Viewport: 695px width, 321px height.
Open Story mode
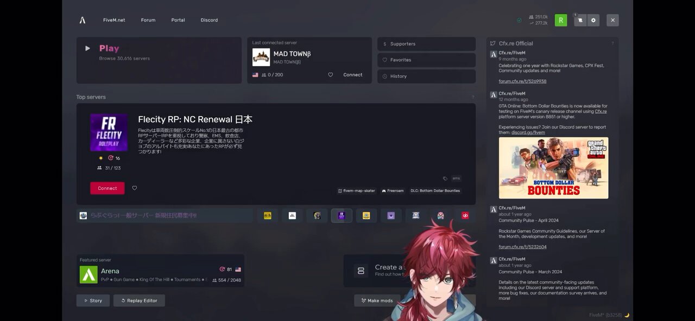93,300
